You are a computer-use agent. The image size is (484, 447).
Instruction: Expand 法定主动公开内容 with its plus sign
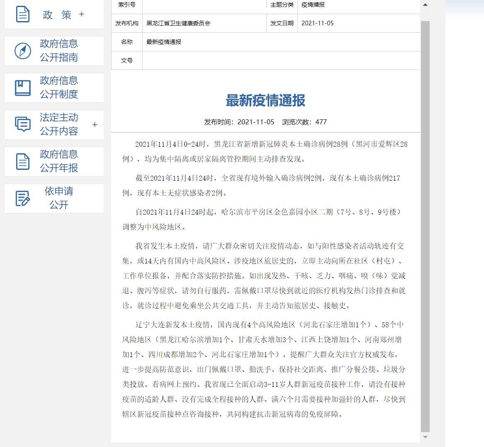point(95,124)
